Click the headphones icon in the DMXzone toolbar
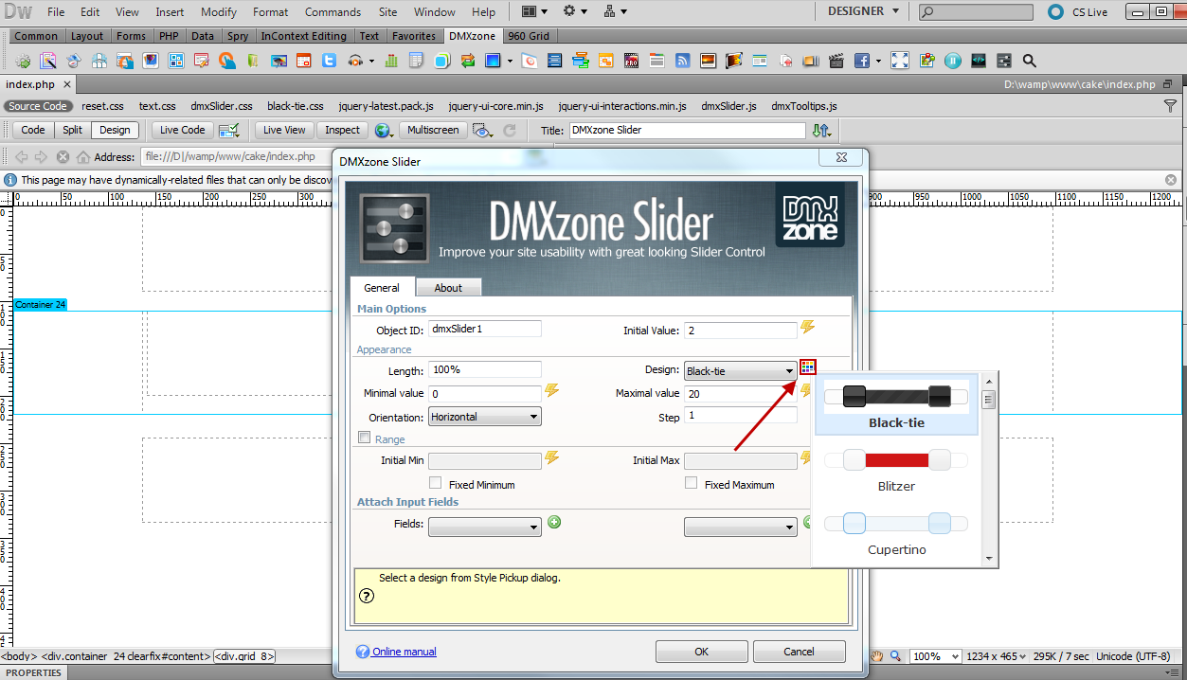 355,61
